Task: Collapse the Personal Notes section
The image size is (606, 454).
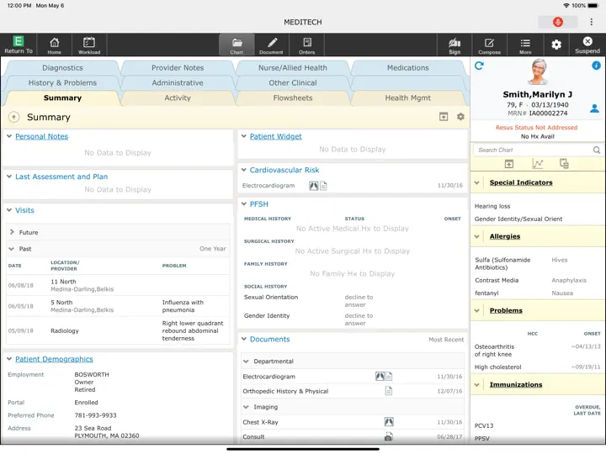Action: (x=9, y=136)
